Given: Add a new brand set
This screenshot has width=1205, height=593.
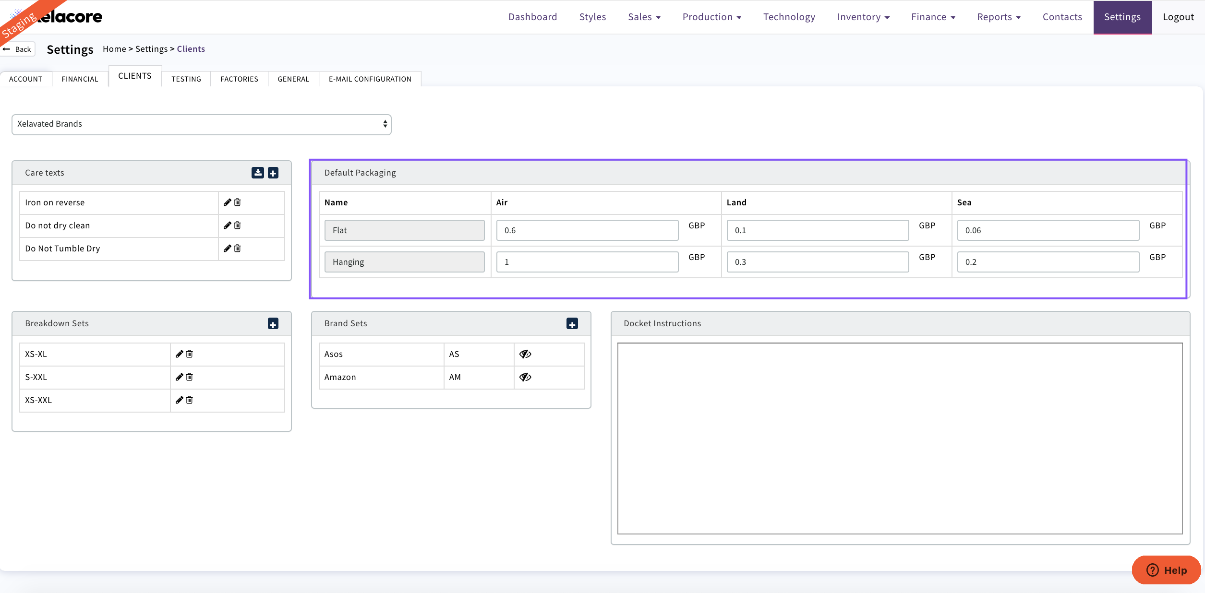Looking at the screenshot, I should (572, 324).
